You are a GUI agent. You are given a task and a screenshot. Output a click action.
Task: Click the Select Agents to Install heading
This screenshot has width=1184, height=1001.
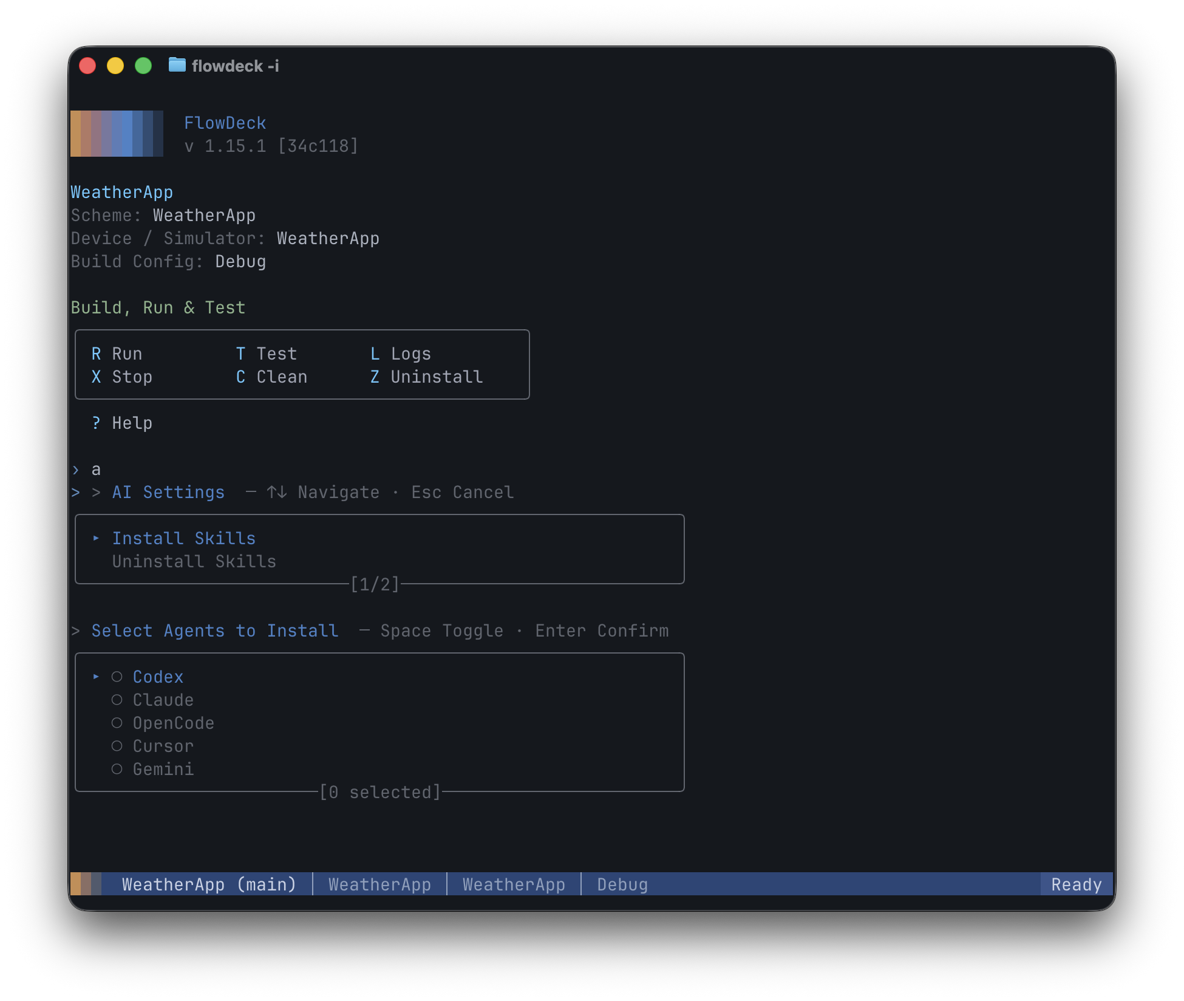pyautogui.click(x=215, y=631)
